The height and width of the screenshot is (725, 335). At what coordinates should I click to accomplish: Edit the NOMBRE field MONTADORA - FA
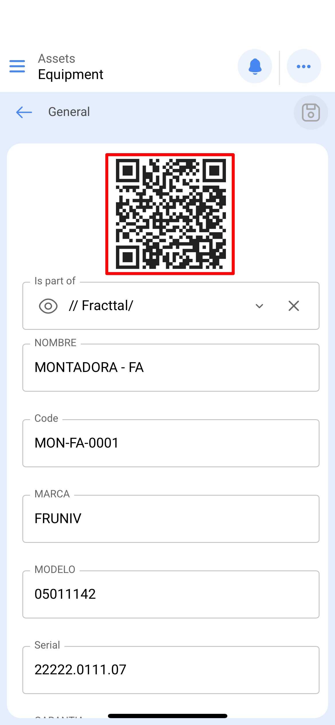[x=171, y=367]
